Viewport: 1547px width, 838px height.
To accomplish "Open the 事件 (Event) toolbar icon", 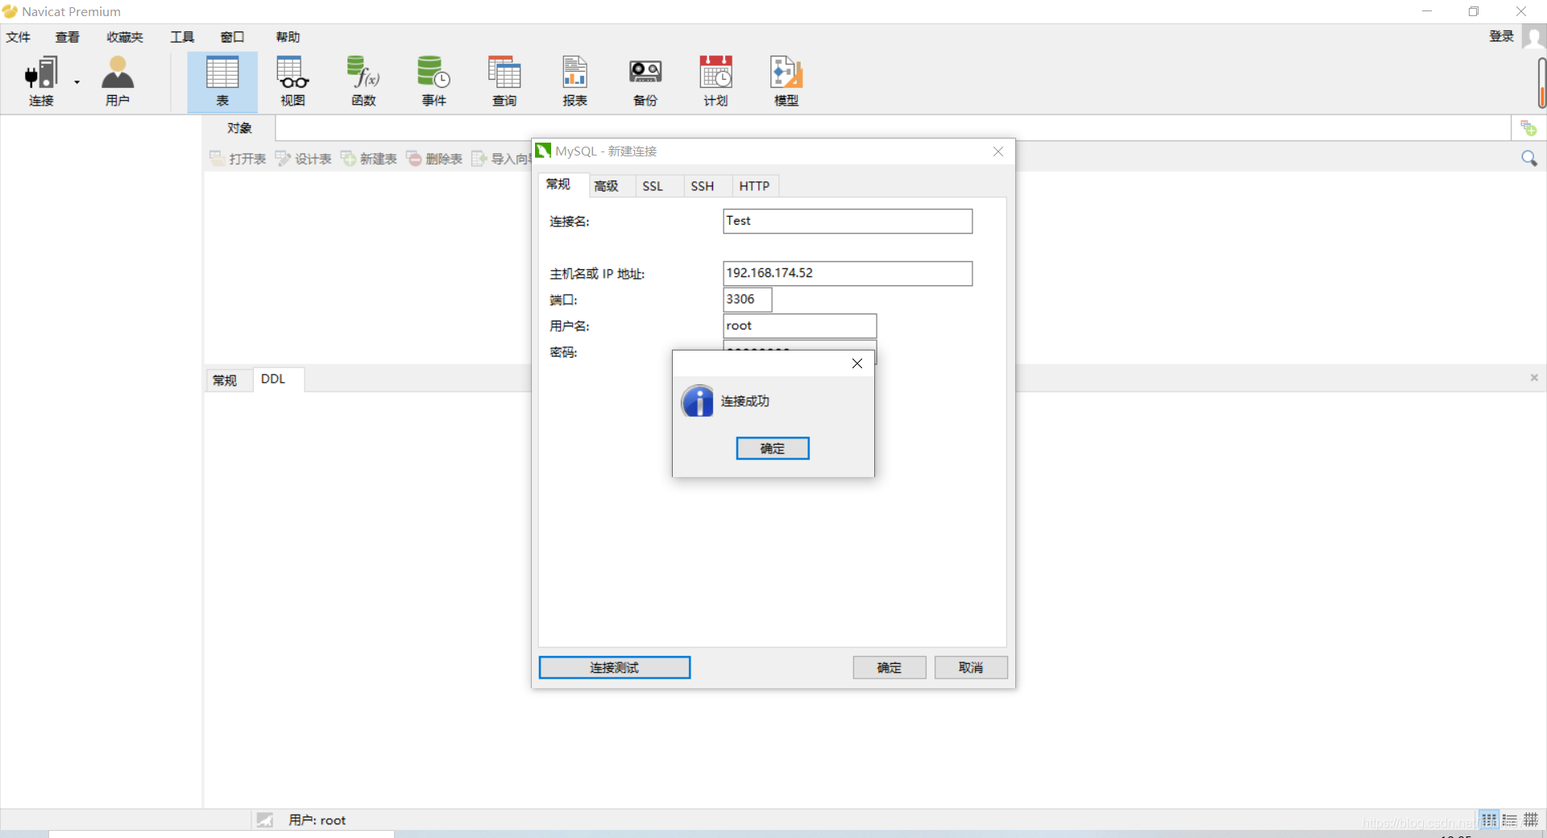I will click(433, 81).
